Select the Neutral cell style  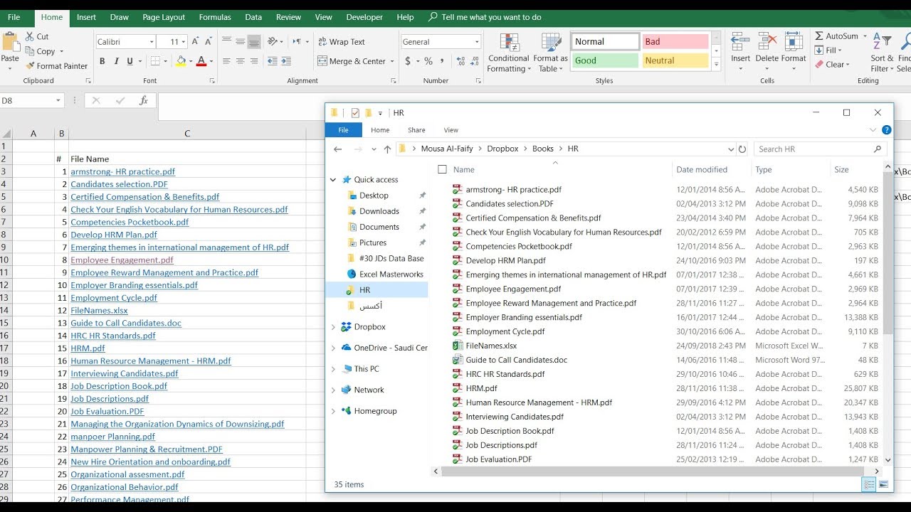(675, 61)
